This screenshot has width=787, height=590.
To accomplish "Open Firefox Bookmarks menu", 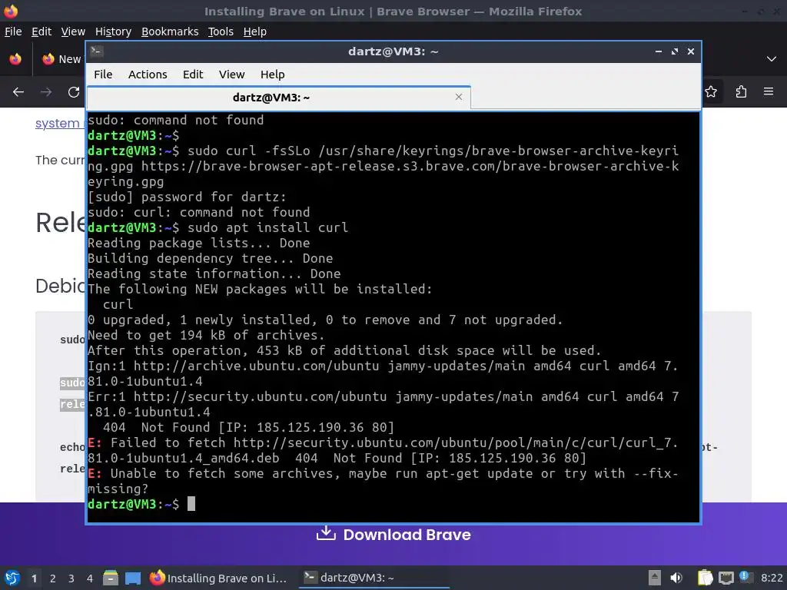I will point(170,31).
